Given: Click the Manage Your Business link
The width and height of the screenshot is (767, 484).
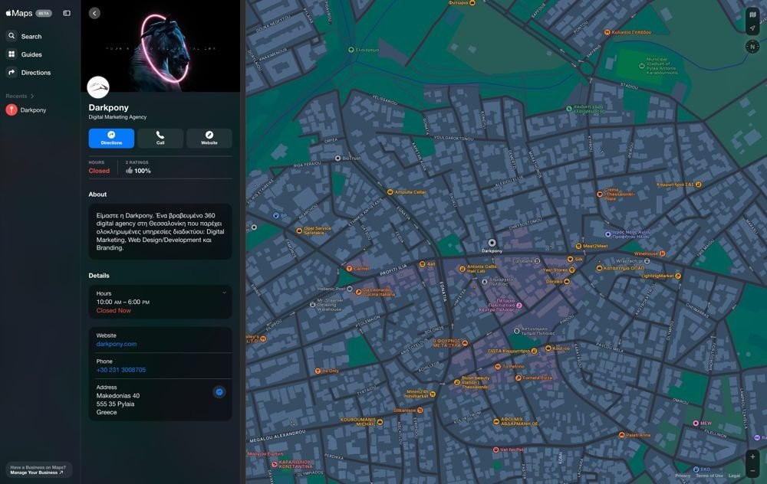Looking at the screenshot, I should click(37, 473).
